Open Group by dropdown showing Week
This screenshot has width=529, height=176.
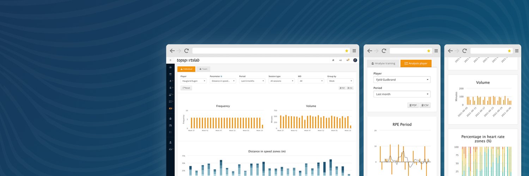pyautogui.click(x=340, y=81)
